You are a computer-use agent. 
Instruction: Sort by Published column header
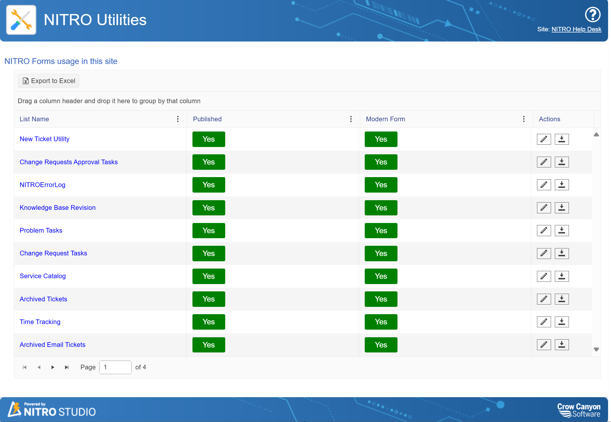click(207, 119)
